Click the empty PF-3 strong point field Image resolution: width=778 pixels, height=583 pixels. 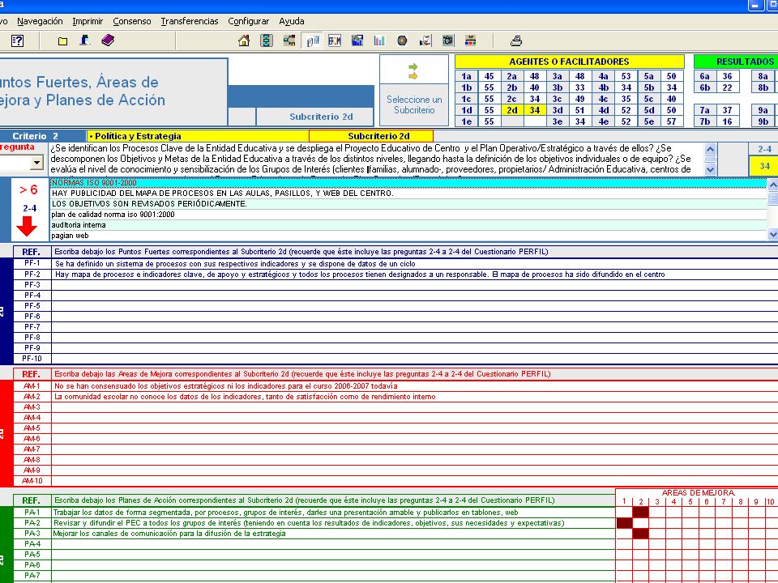[414, 284]
